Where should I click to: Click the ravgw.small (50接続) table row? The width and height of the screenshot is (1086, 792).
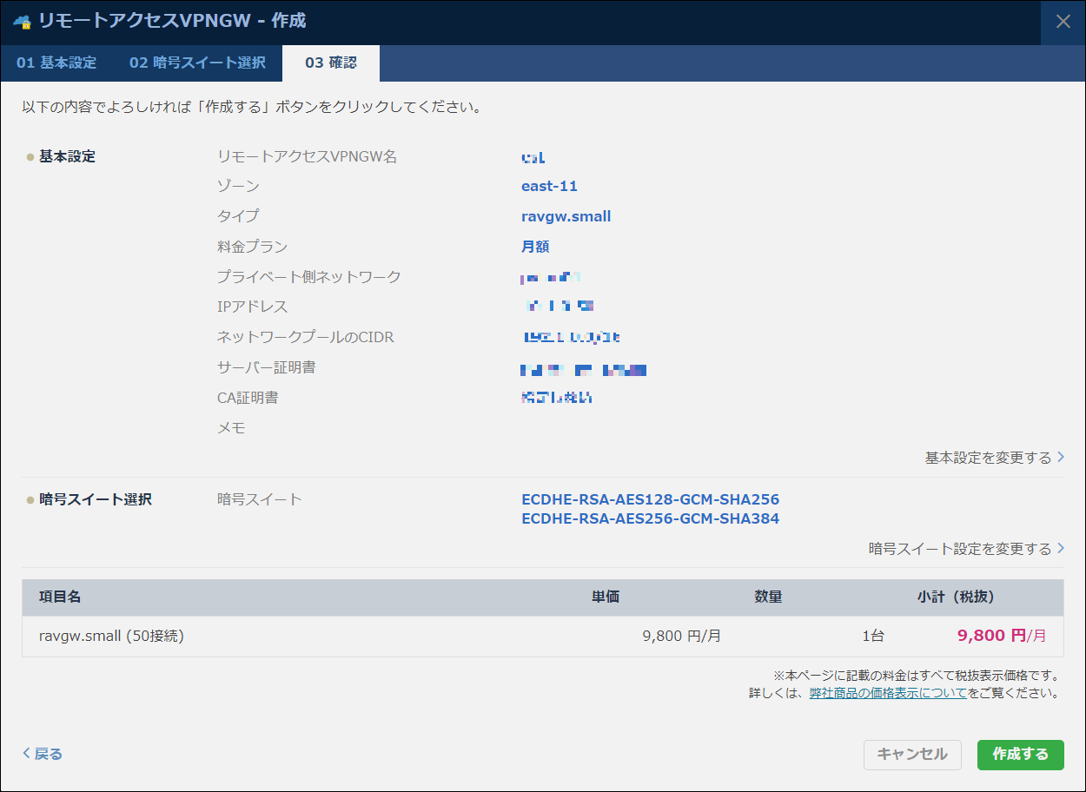(x=111, y=636)
